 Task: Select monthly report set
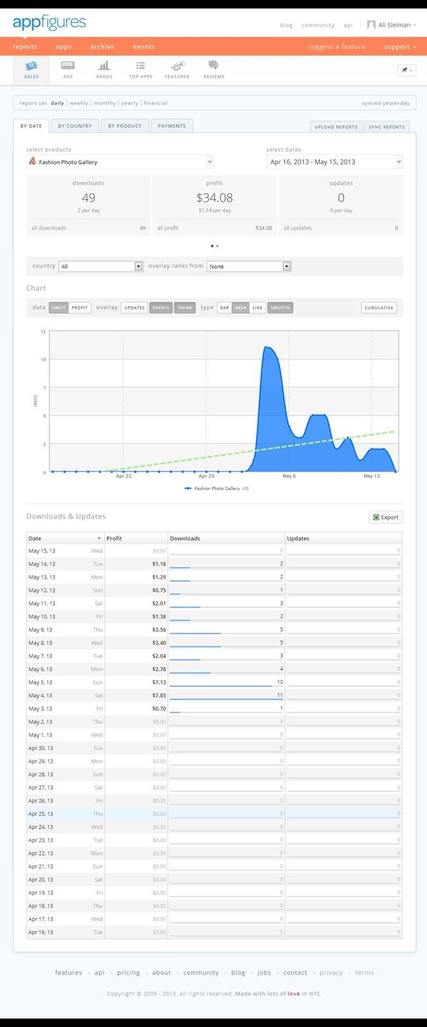(105, 103)
